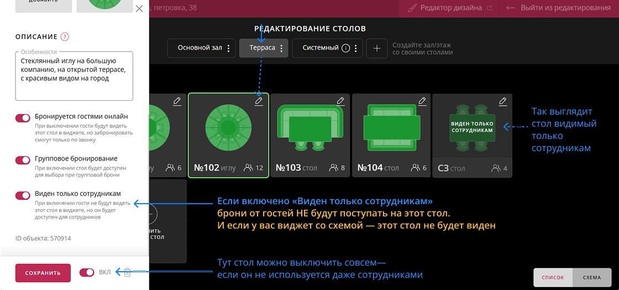Click guests icon on table №102
The width and height of the screenshot is (619, 290).
[x=248, y=168]
